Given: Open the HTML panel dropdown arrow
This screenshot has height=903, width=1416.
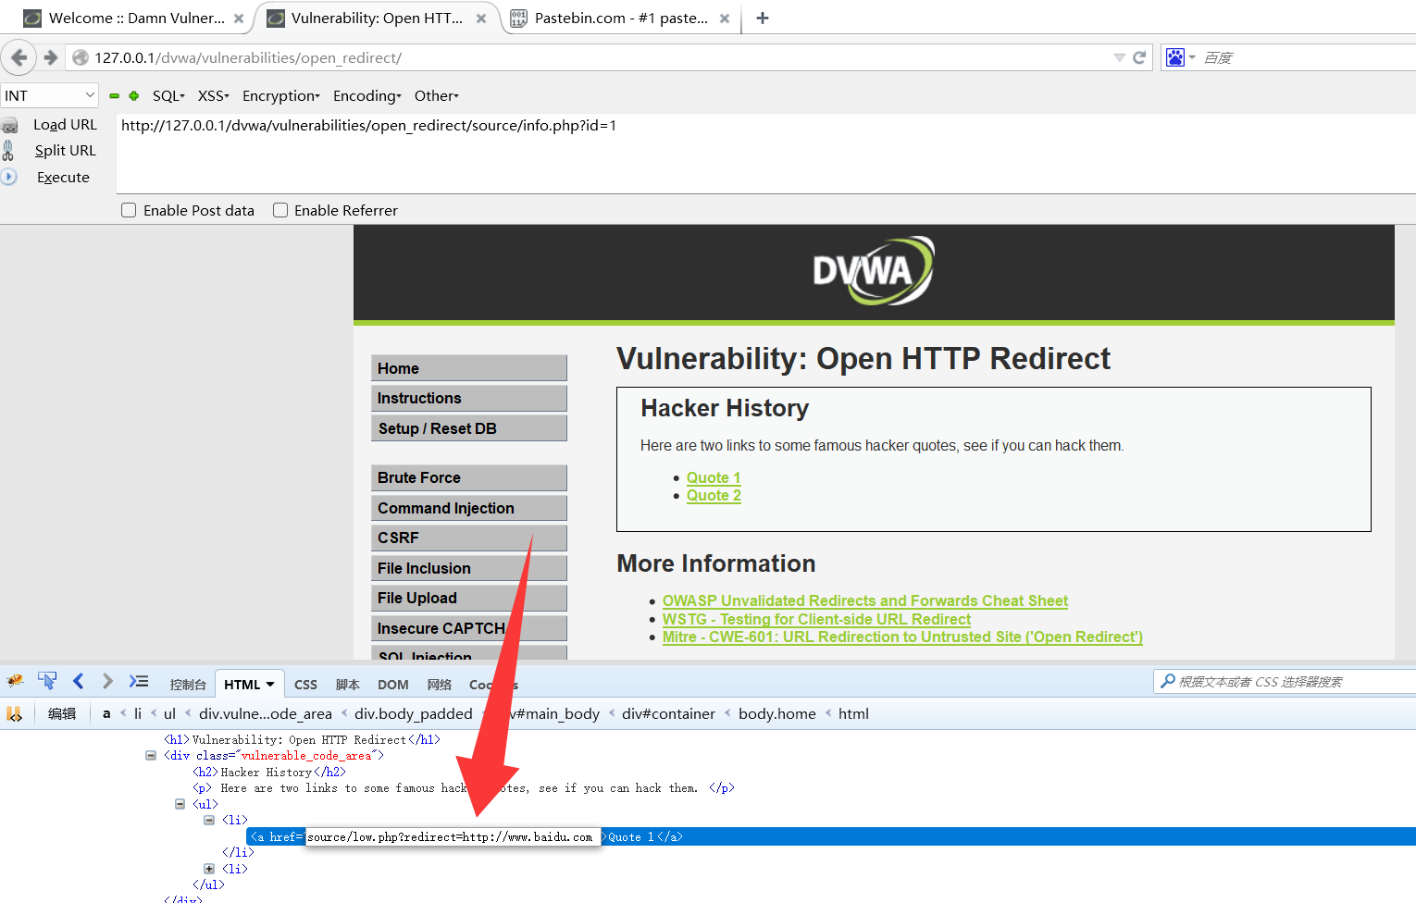Looking at the screenshot, I should click(x=270, y=685).
